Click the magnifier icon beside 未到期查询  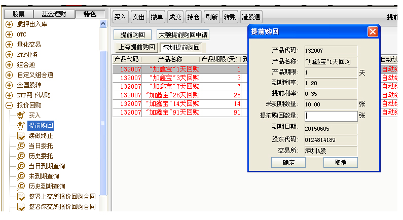click(21, 176)
